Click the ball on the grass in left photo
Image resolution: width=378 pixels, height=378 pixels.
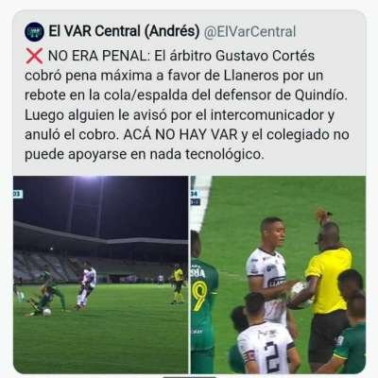[46, 312]
